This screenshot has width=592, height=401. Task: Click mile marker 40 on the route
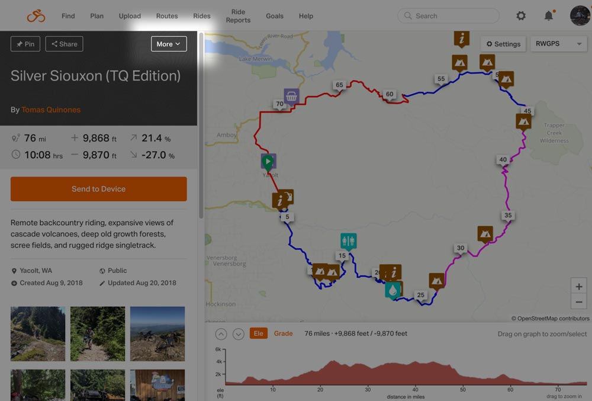503,160
